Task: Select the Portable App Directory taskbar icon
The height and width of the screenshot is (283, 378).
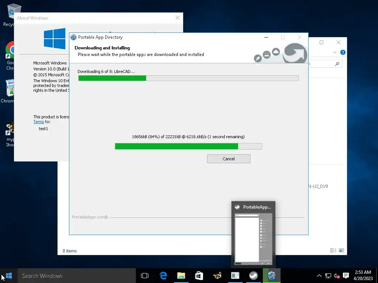Action: [272, 276]
